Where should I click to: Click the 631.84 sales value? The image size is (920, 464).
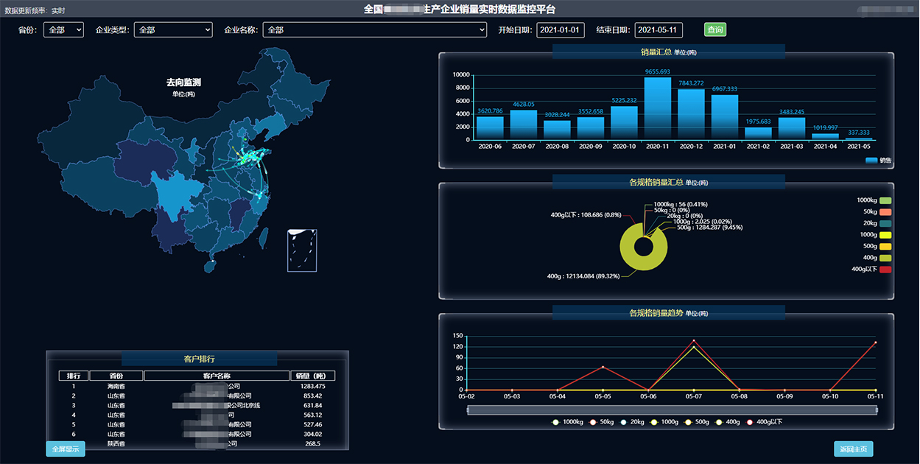click(313, 405)
